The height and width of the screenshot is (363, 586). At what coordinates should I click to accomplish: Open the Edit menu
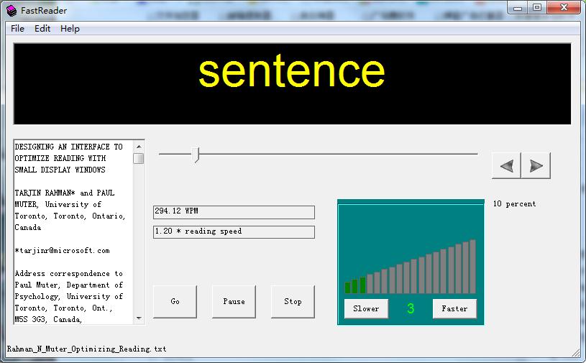[42, 29]
